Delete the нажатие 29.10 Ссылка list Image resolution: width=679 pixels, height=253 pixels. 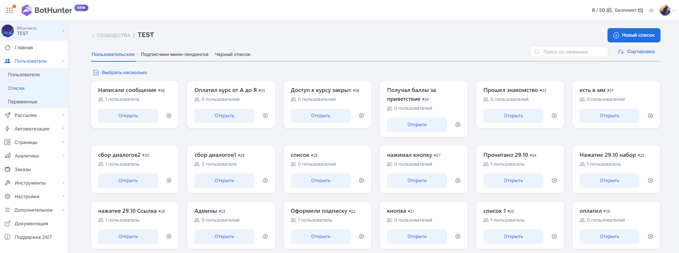(x=169, y=237)
